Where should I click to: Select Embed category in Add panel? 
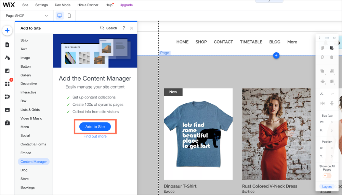(26, 153)
